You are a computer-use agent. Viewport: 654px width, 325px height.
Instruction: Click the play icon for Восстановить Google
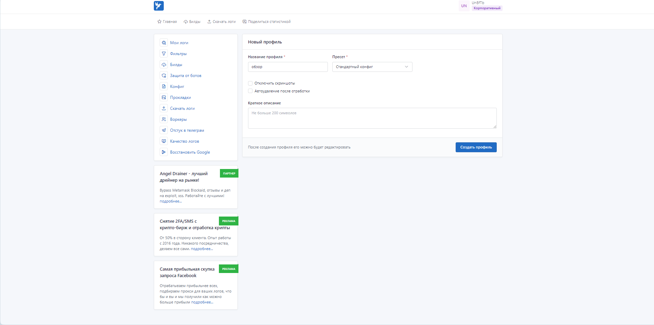pos(164,152)
